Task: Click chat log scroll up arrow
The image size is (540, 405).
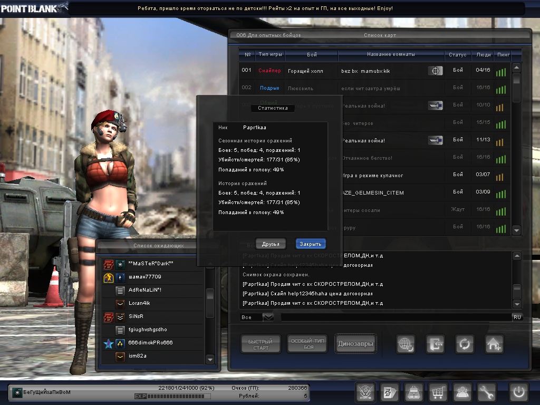Action: coord(517,256)
